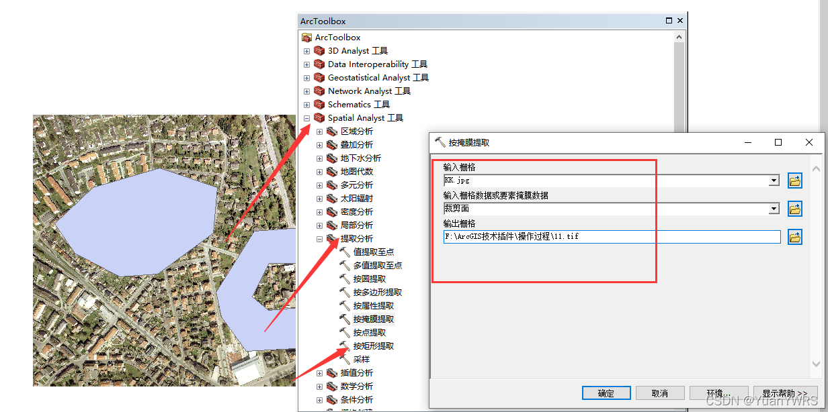The image size is (828, 412).
Task: Click the hammer icon for 采样
Action: click(345, 360)
